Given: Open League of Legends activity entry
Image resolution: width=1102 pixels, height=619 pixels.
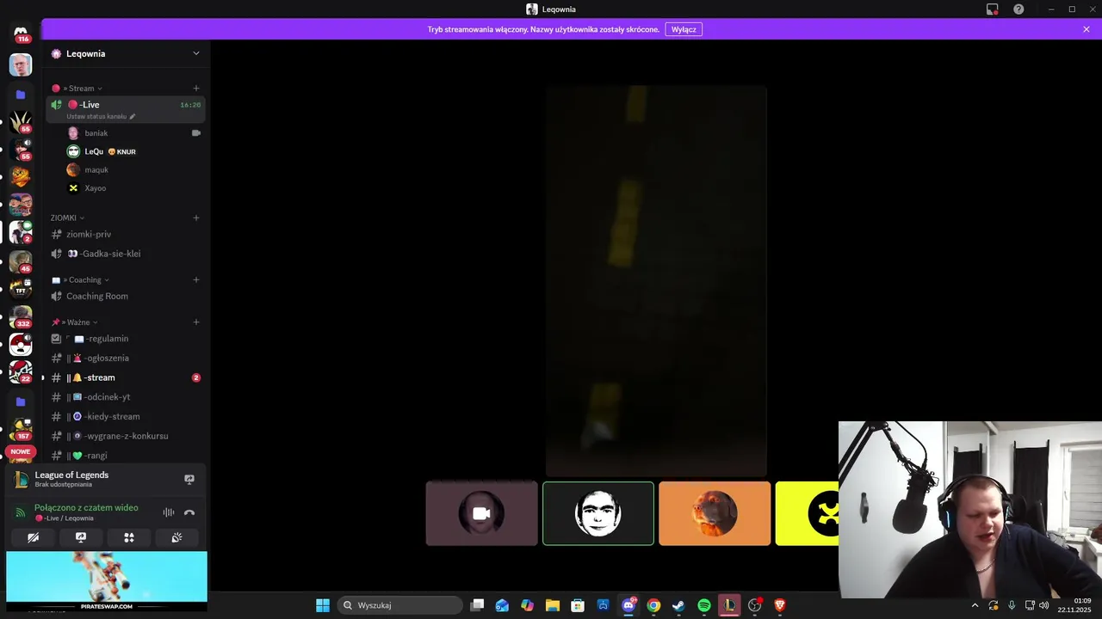Looking at the screenshot, I should (71, 479).
